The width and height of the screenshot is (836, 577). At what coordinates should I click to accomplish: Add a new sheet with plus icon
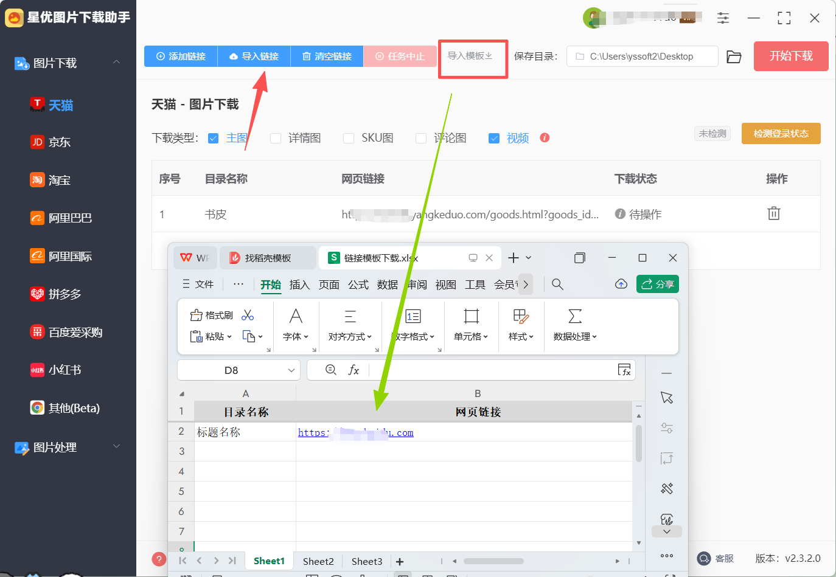pyautogui.click(x=400, y=561)
